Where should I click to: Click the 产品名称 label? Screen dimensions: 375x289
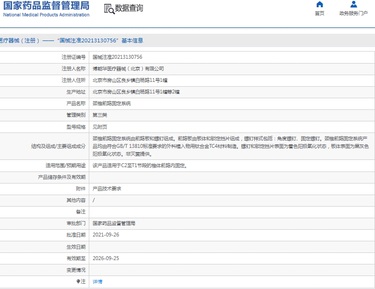click(x=76, y=104)
